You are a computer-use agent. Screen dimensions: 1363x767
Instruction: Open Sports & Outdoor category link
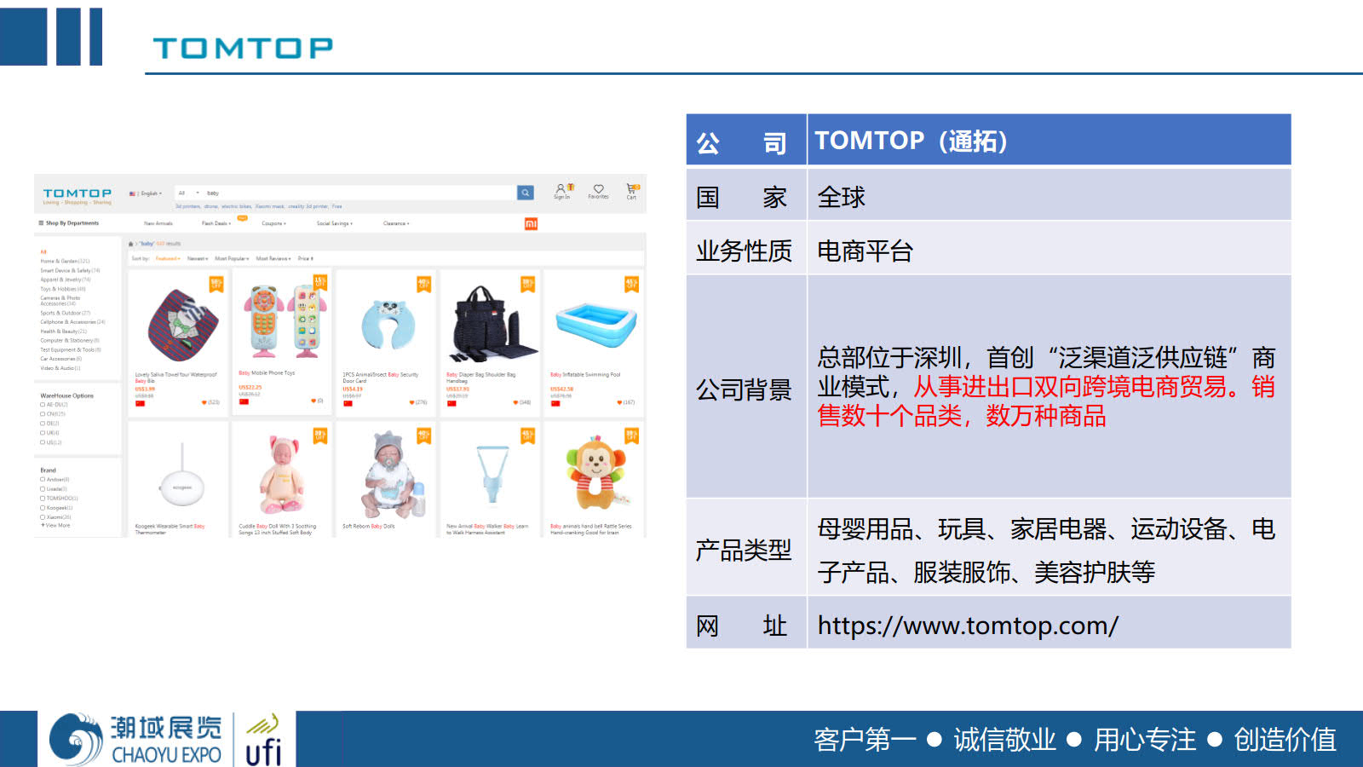[65, 313]
